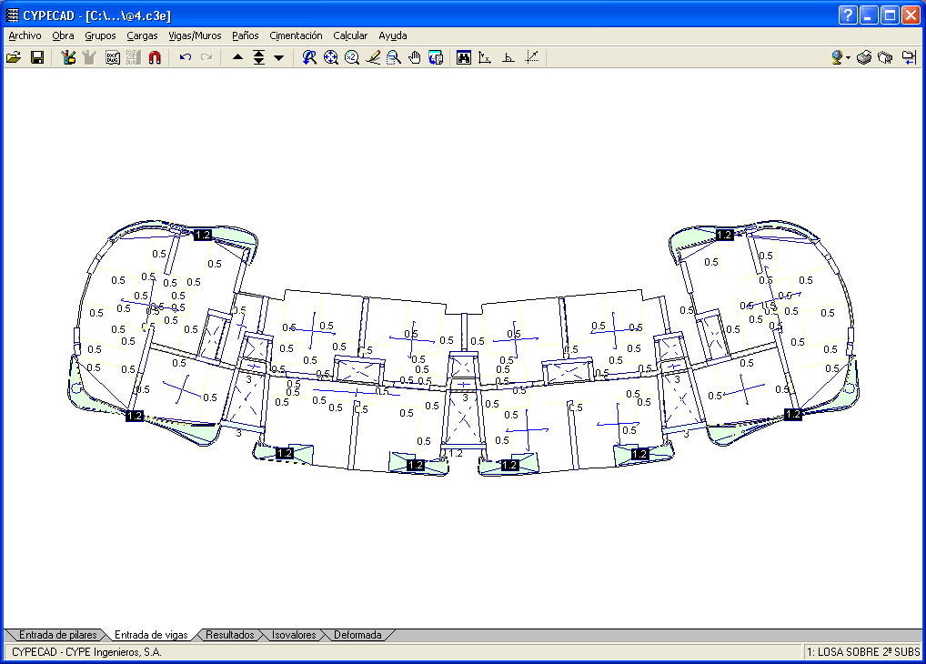
Task: Switch to the Resultados tab
Action: (229, 635)
